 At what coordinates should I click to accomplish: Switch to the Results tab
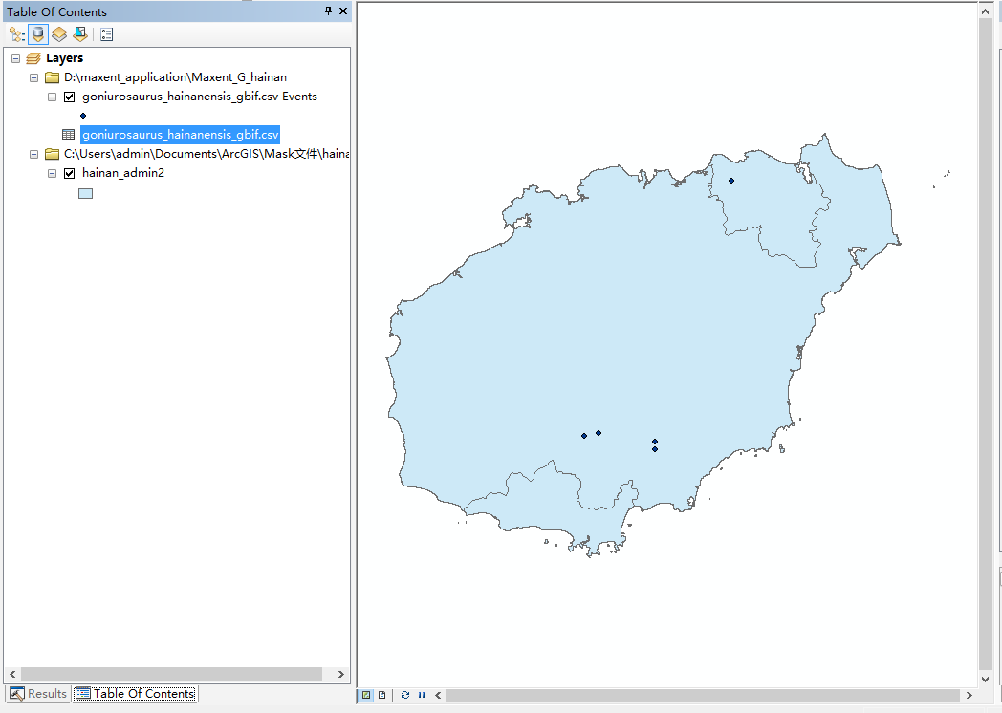click(37, 693)
